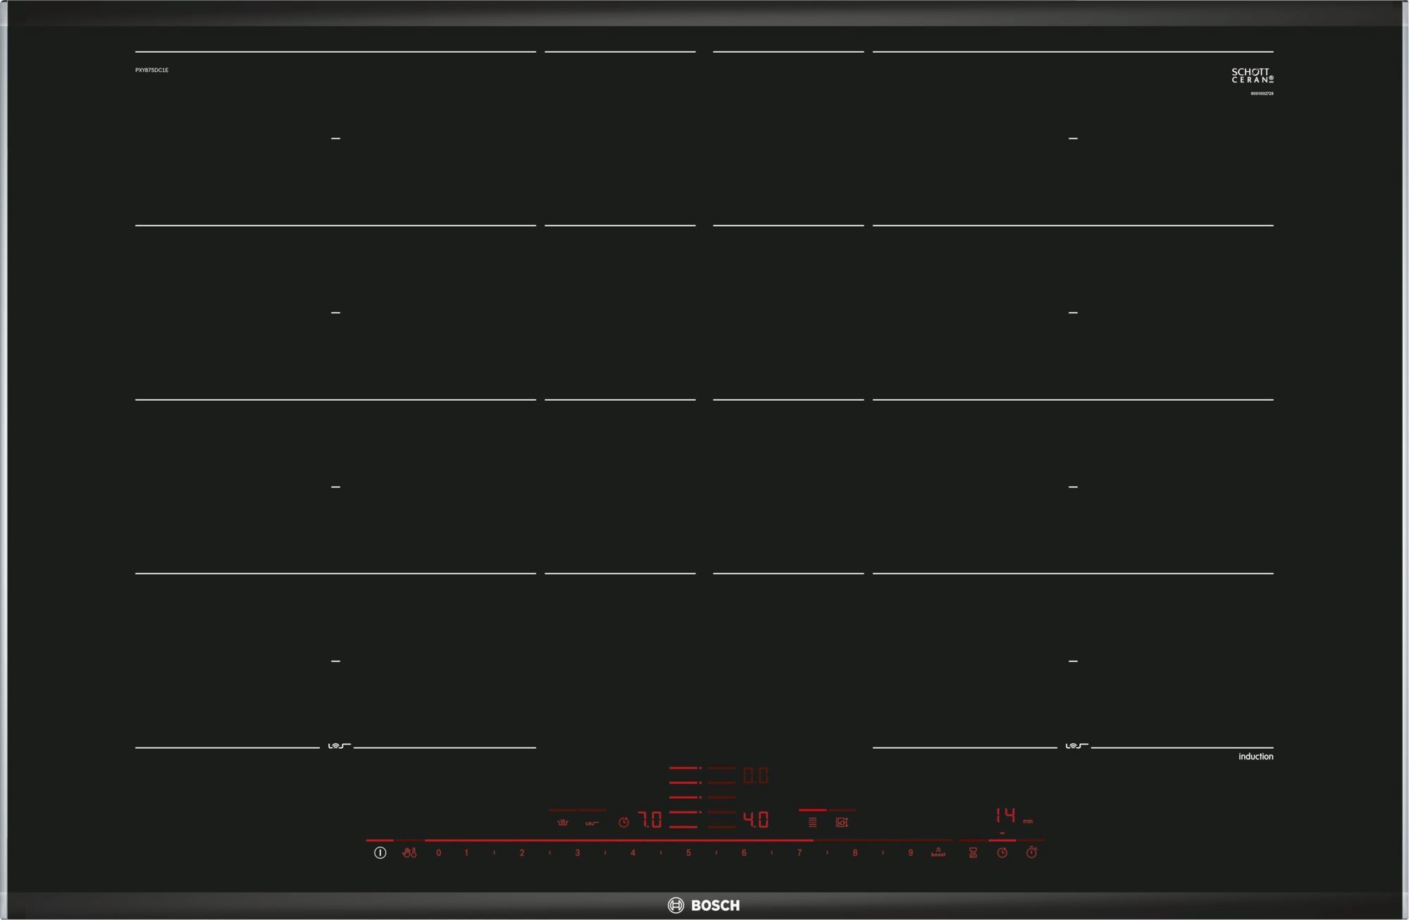Tap the MoveMode pan-shift icon
Image resolution: width=1409 pixels, height=920 pixels.
click(842, 822)
